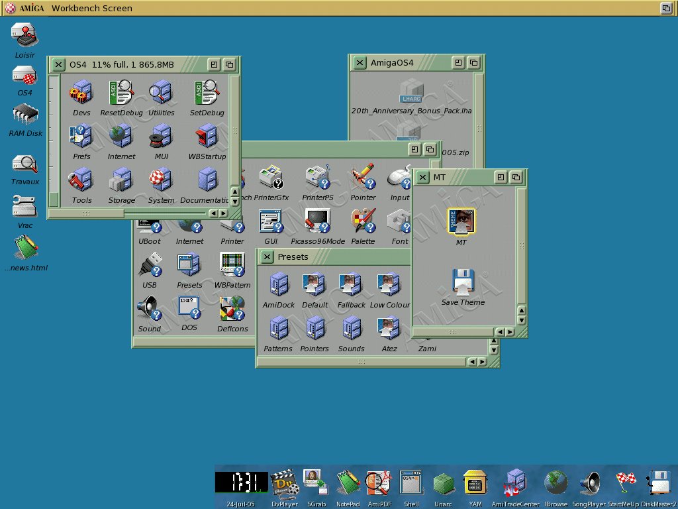Open the ResetDebug file icon
This screenshot has width=678, height=509.
(121, 92)
